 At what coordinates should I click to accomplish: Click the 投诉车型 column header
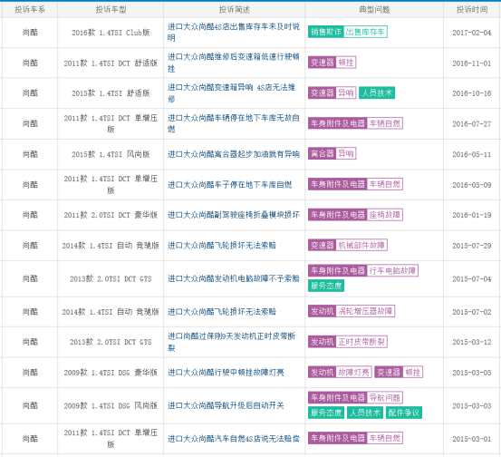click(111, 10)
